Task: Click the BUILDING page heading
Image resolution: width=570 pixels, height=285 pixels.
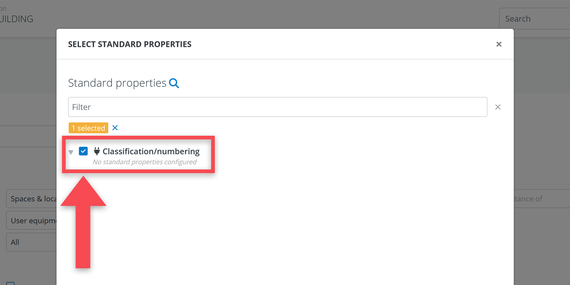Action: (17, 19)
